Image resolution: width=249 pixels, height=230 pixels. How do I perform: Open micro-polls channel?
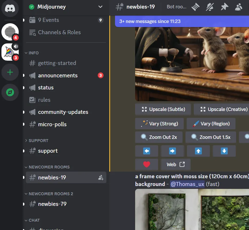66,124
